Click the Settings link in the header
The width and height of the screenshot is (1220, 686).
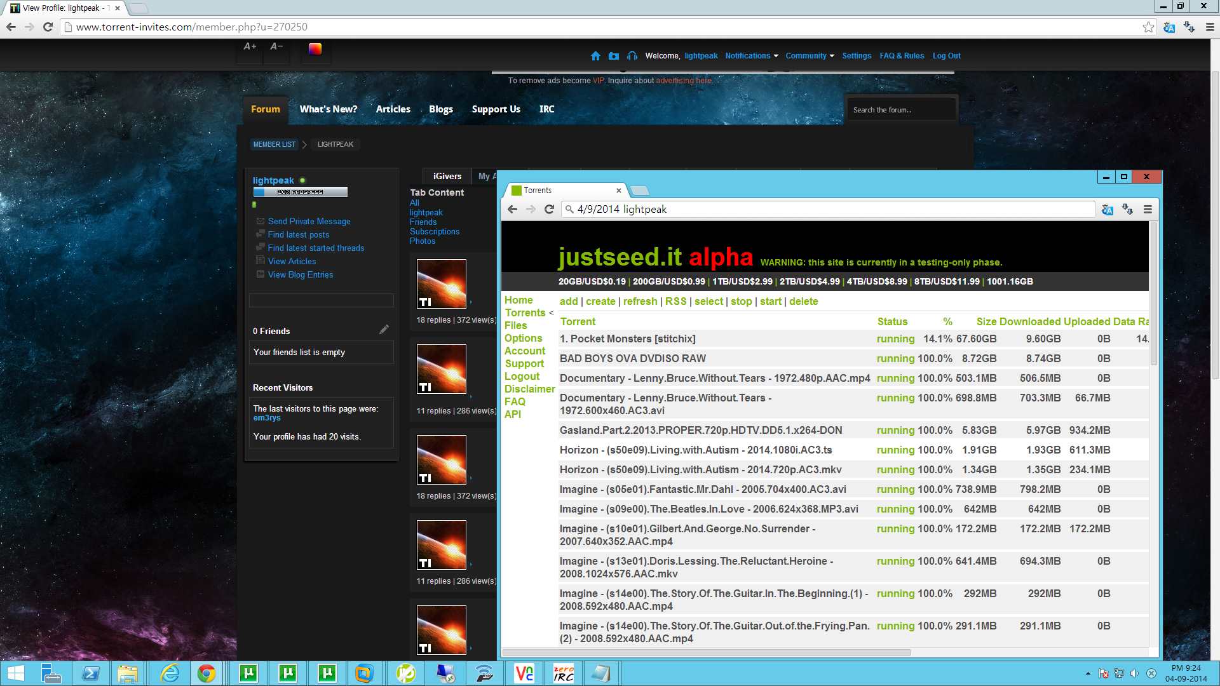click(x=857, y=56)
